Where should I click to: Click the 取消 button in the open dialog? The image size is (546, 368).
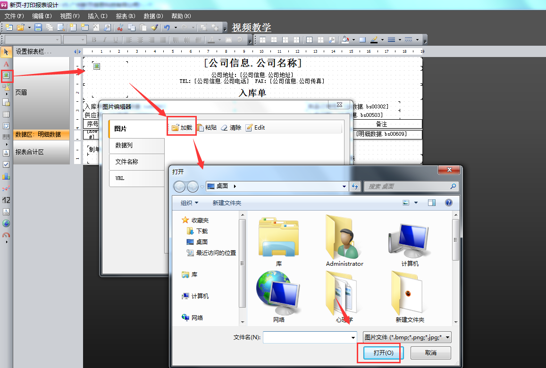430,353
